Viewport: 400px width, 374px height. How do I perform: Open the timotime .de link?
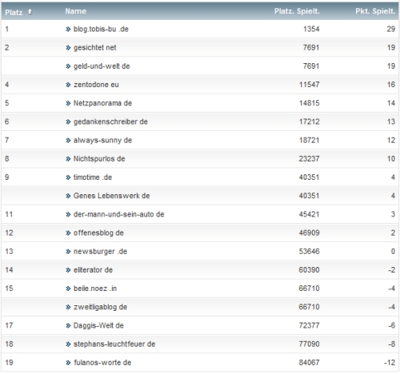[x=93, y=177]
